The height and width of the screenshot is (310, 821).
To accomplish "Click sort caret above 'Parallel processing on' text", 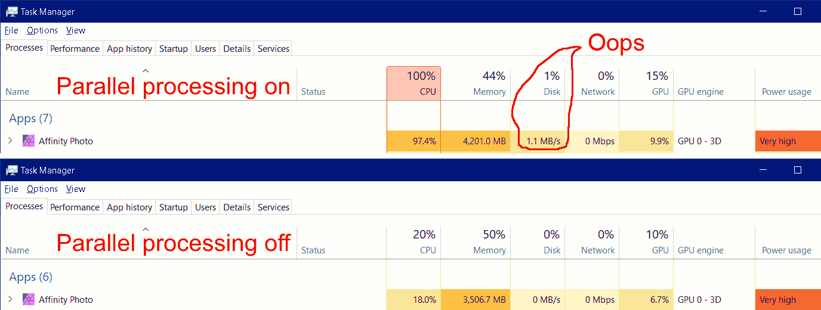I will click(x=146, y=70).
